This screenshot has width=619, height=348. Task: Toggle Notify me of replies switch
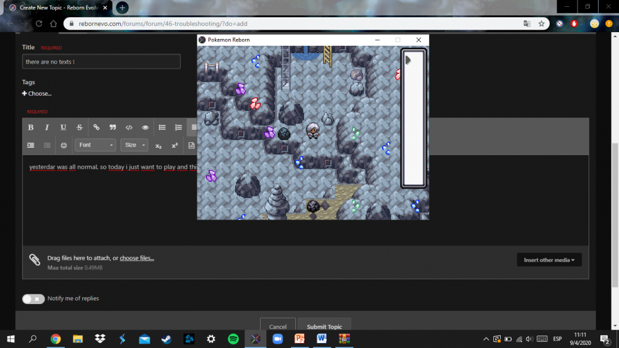pos(33,299)
